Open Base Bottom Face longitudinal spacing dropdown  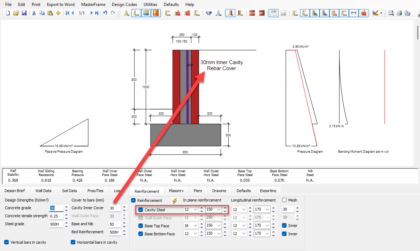point(267,234)
